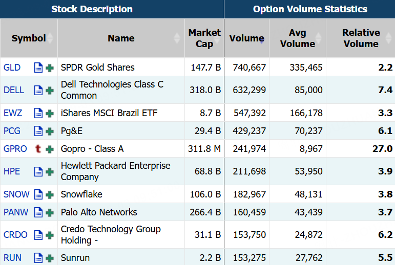Open the CRDO symbol link

15,235
